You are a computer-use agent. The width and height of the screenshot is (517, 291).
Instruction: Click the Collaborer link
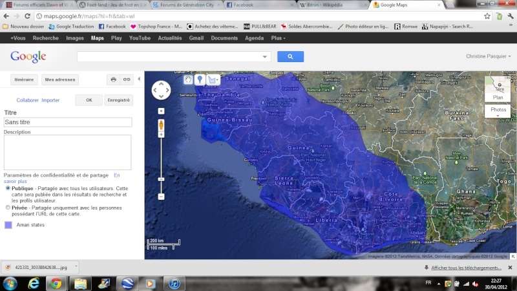click(27, 100)
